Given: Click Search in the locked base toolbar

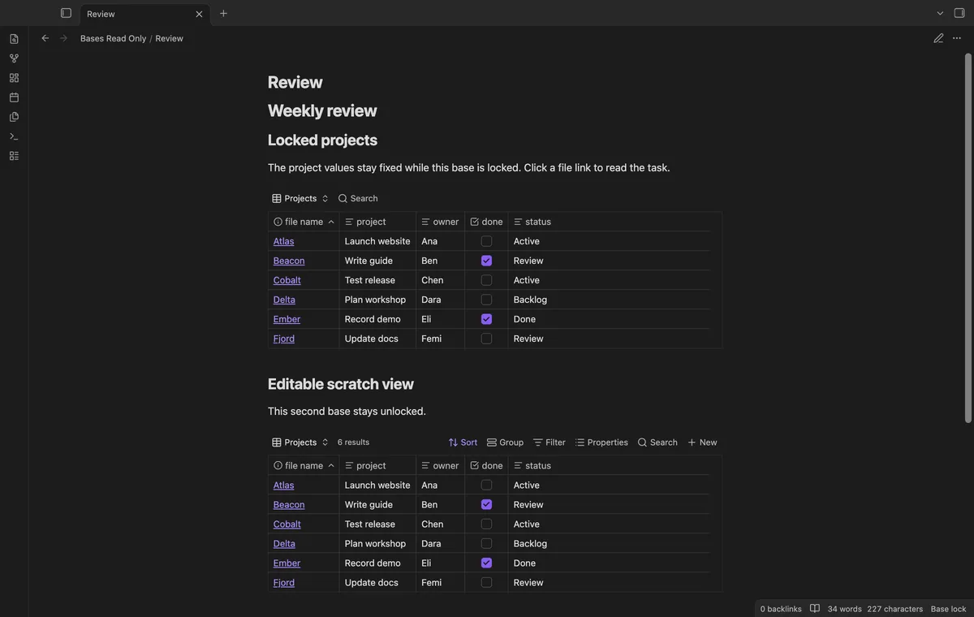Looking at the screenshot, I should [358, 198].
